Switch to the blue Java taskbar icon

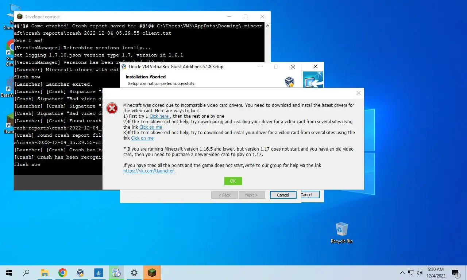tap(98, 273)
